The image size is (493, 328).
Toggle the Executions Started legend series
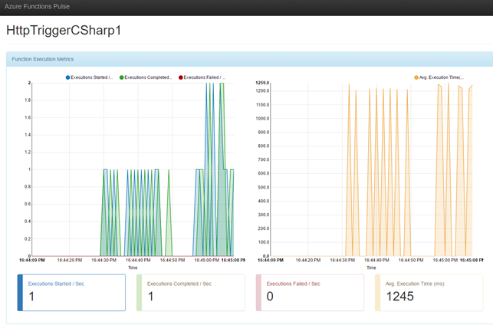pyautogui.click(x=92, y=77)
